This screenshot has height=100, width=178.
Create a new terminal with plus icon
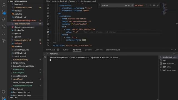[174, 54]
